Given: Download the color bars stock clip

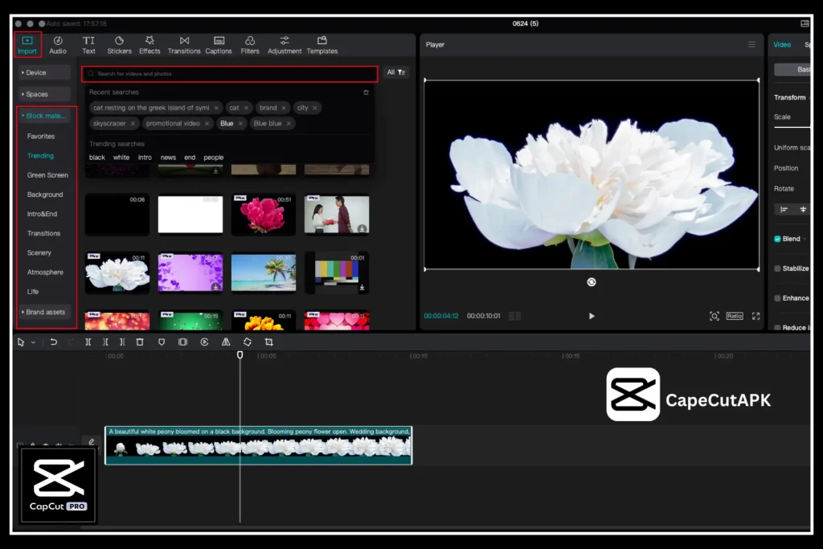Looking at the screenshot, I should (x=362, y=287).
